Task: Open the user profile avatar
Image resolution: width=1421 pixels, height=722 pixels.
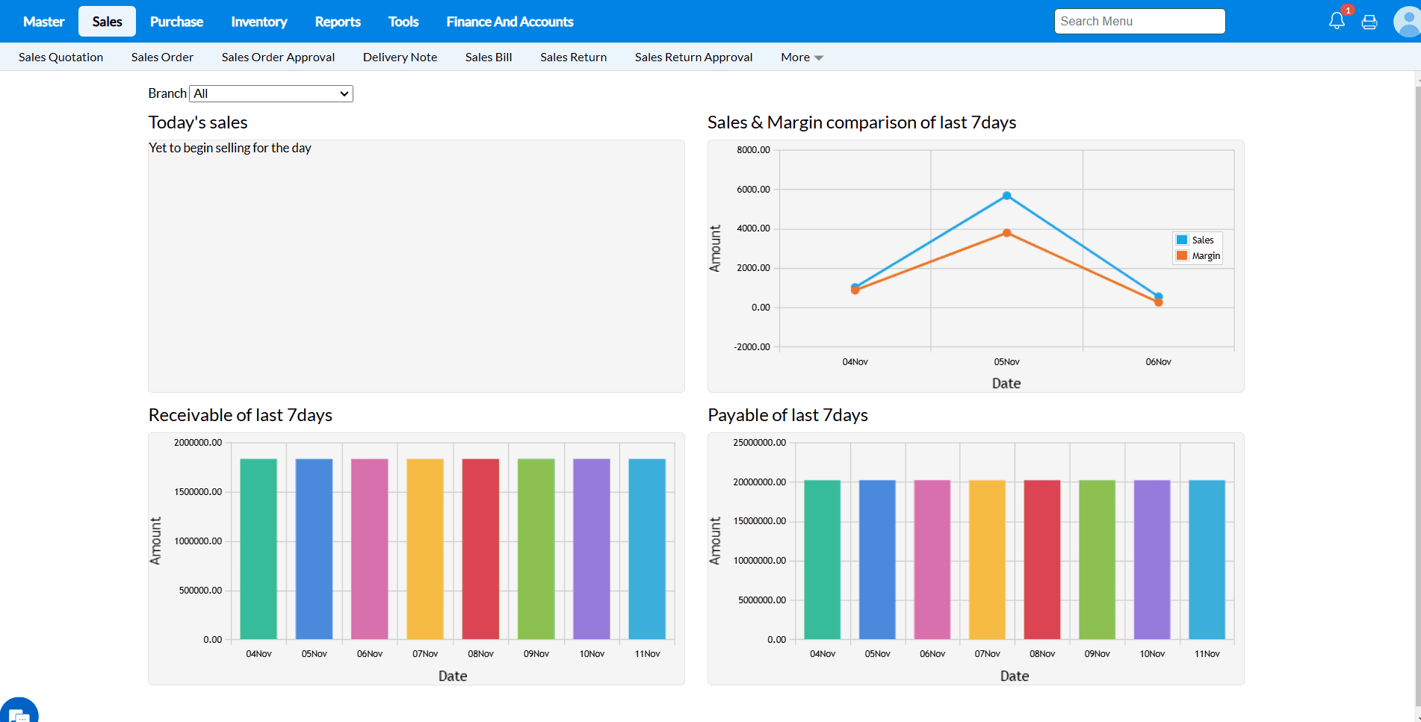Action: click(1407, 22)
